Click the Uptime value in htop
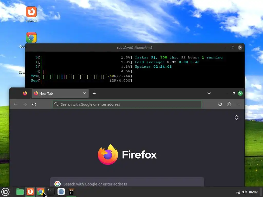This screenshot has height=197, width=263. 162,67
